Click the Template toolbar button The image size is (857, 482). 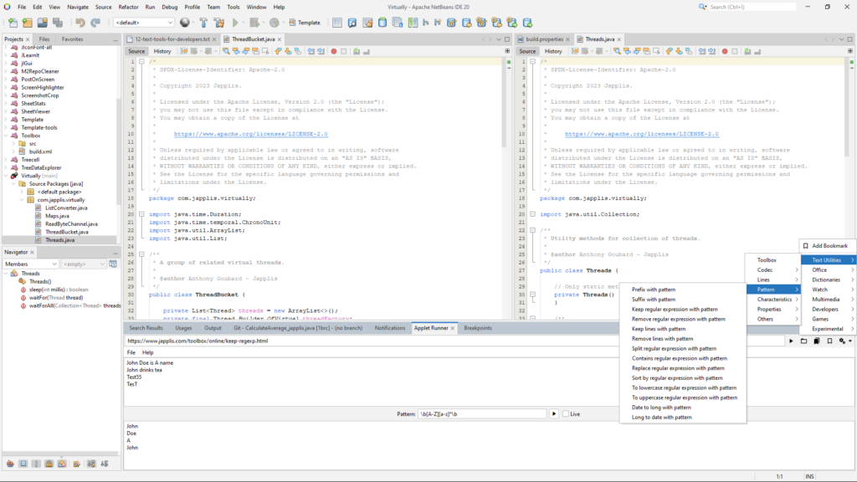click(x=305, y=23)
